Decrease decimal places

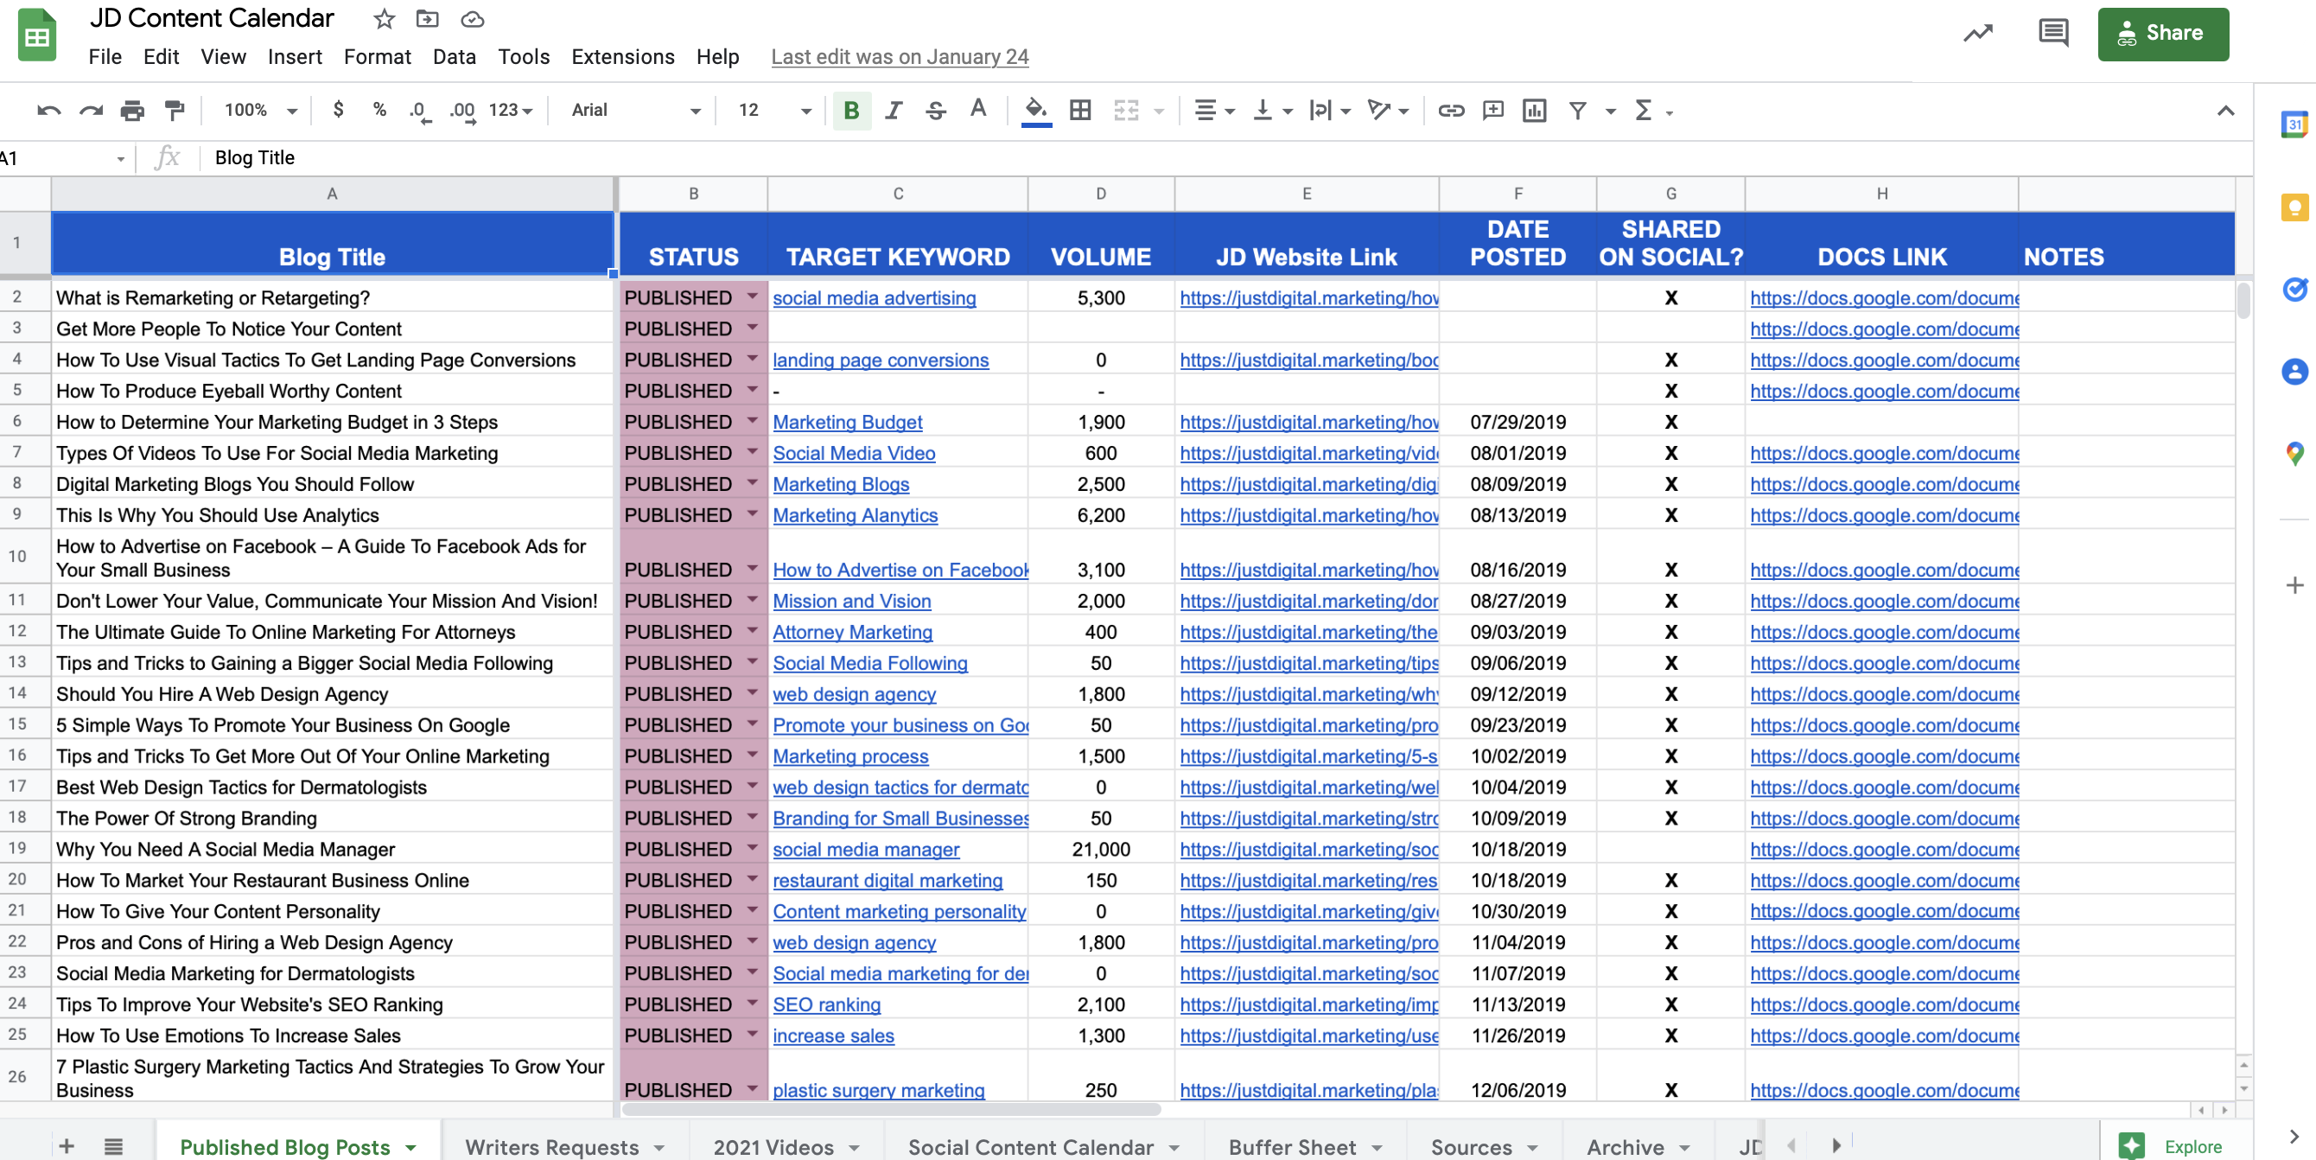click(x=420, y=111)
